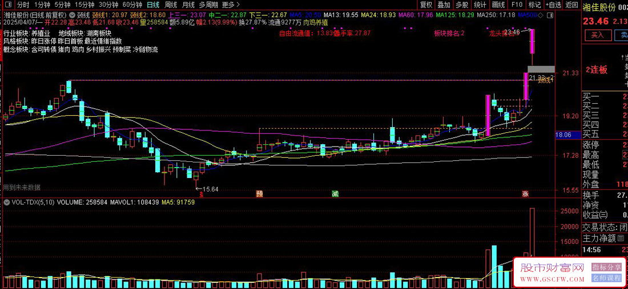The image size is (628, 289).
Task: Switch to the 15分钟 period
Action: pos(85,5)
